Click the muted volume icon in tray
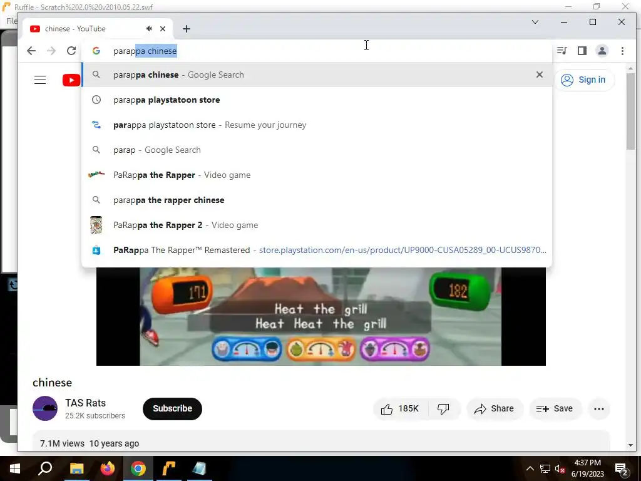 [560, 468]
